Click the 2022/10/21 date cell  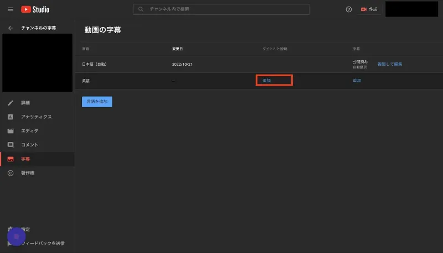(182, 64)
